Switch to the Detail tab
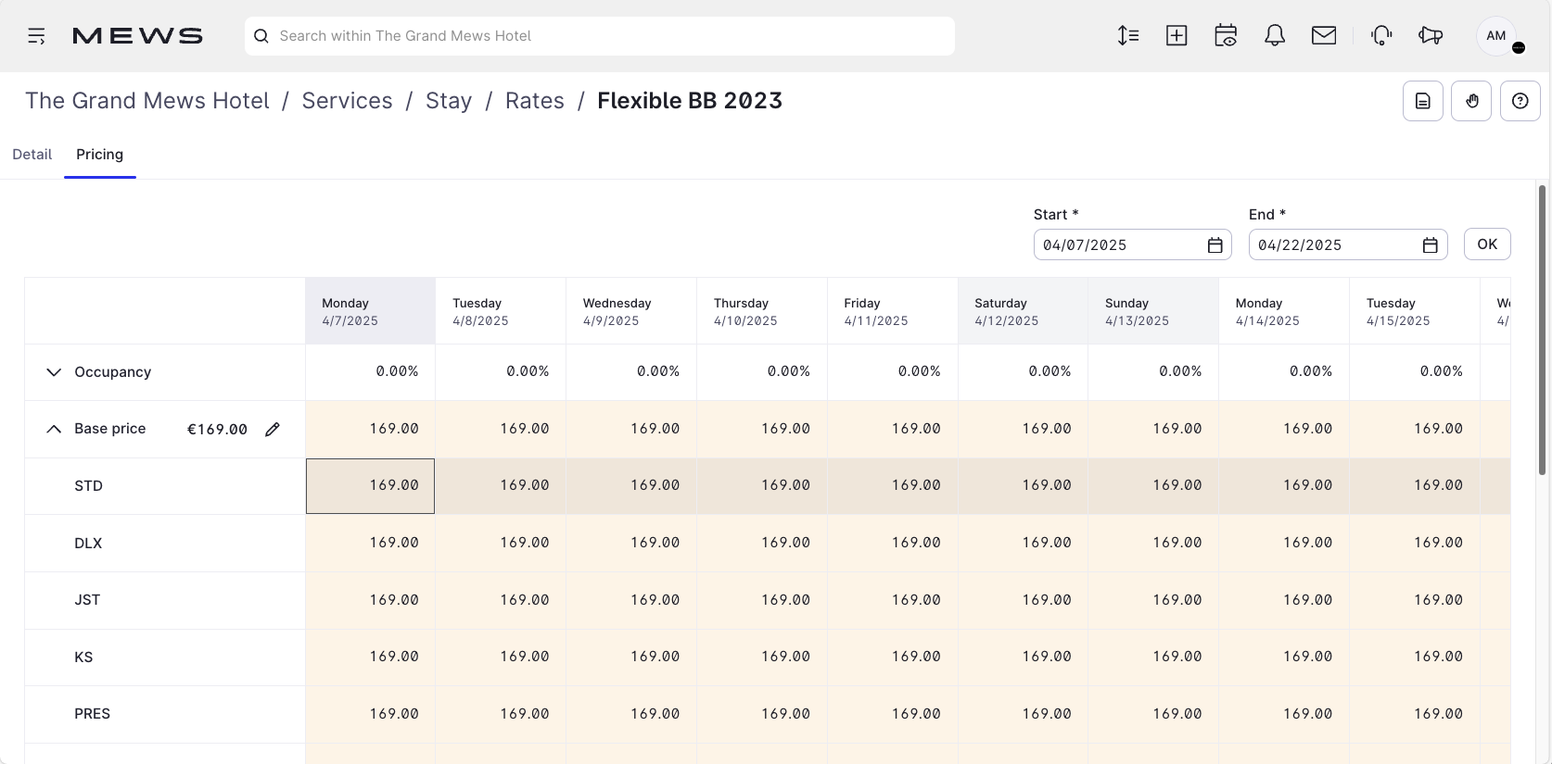1552x764 pixels. point(32,155)
